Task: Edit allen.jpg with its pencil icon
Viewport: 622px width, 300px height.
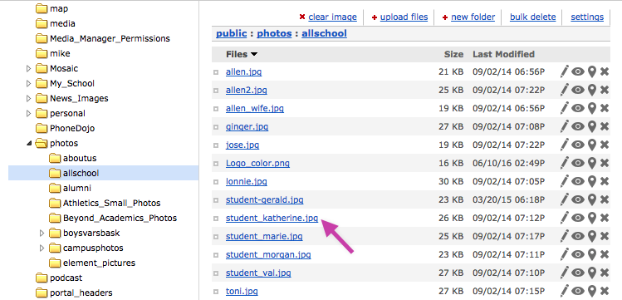Action: pyautogui.click(x=564, y=71)
